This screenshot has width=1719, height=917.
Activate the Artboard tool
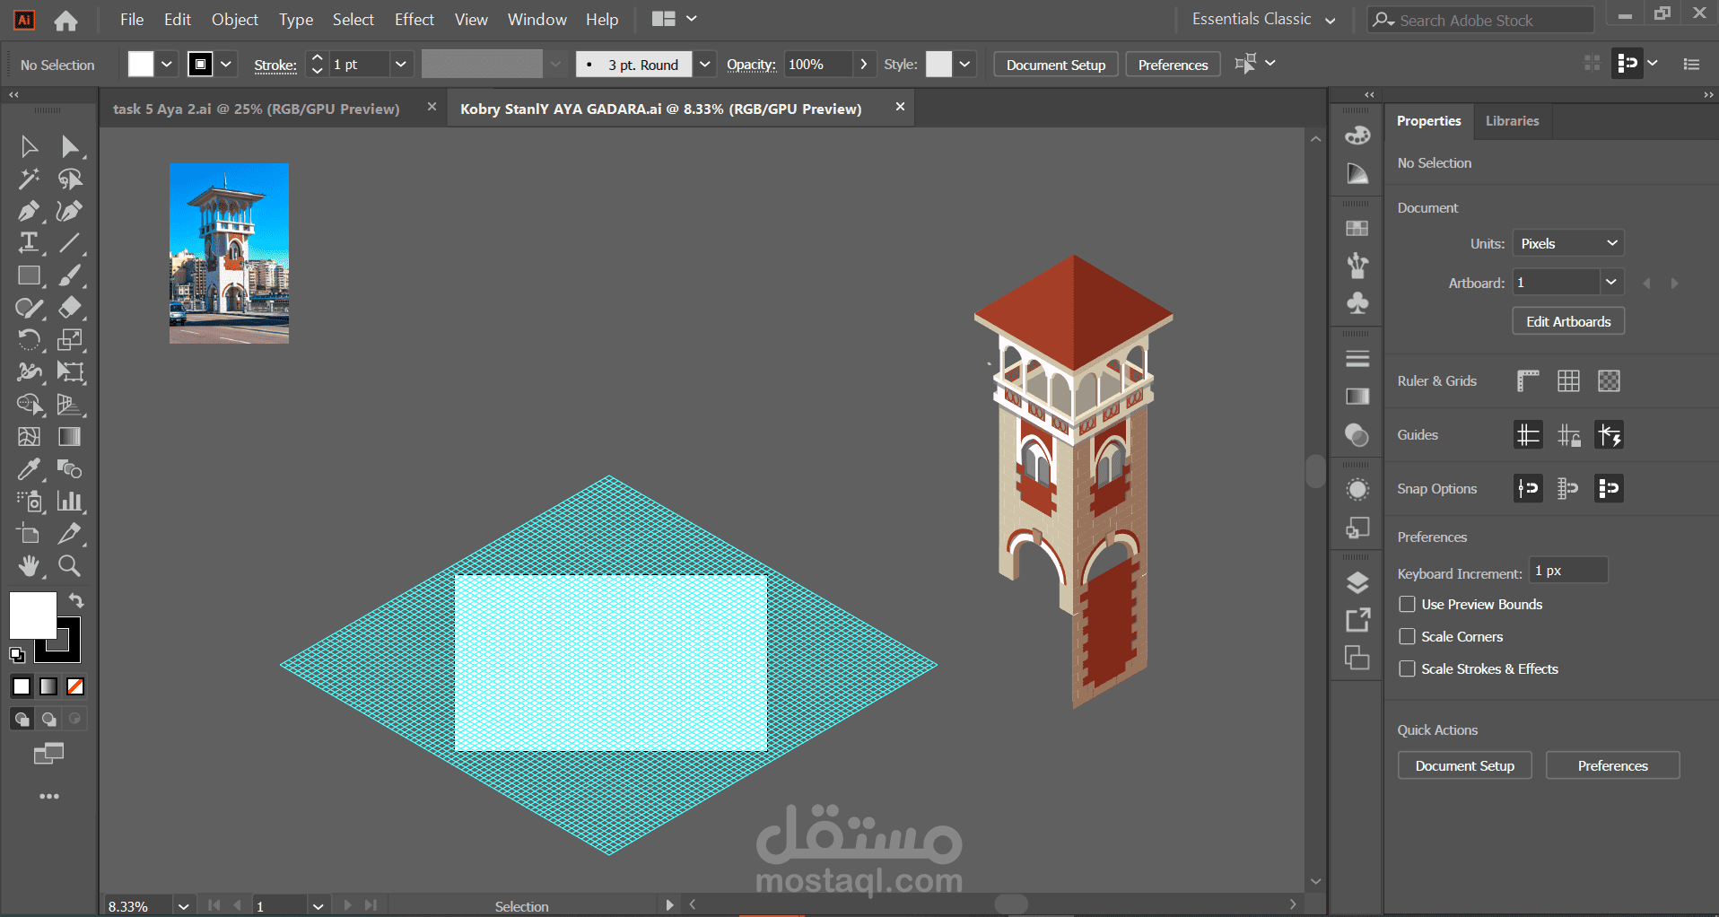pyautogui.click(x=29, y=534)
